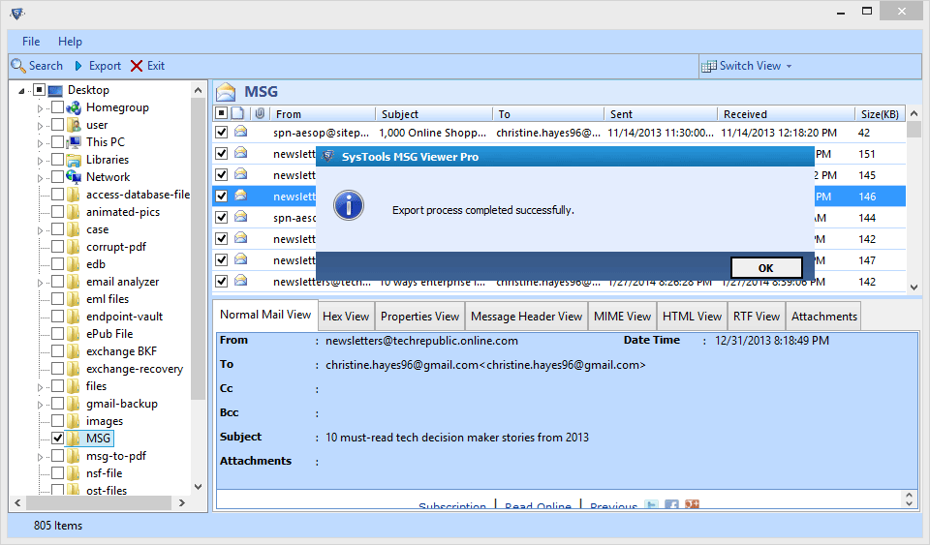Select the exchange-recovery folder
Image resolution: width=930 pixels, height=545 pixels.
click(135, 369)
